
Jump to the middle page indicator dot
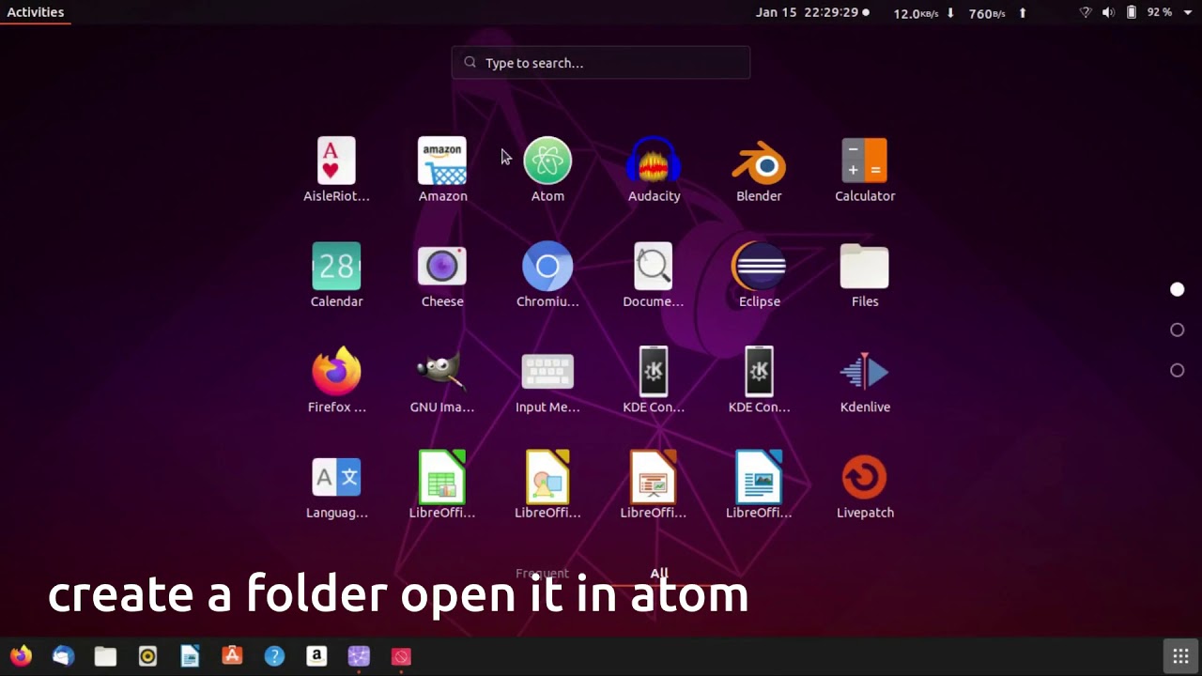1177,330
